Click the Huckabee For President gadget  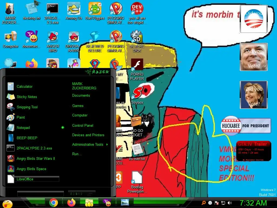[x=246, y=126]
